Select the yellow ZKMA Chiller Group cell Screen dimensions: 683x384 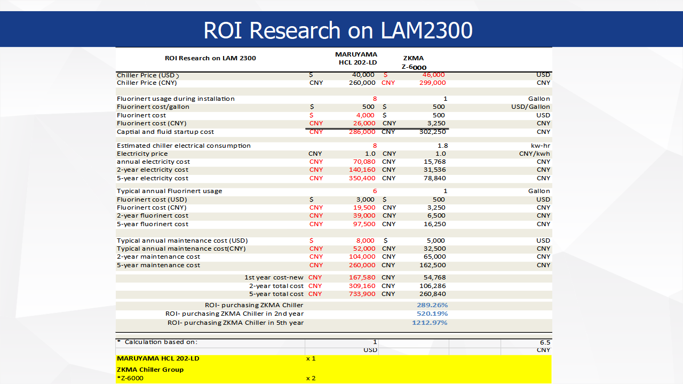[150, 370]
